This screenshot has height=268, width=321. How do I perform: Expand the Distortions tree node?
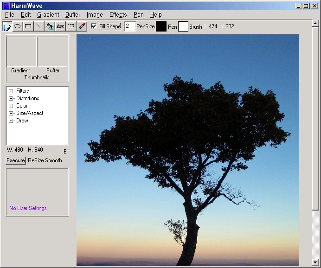tap(11, 98)
